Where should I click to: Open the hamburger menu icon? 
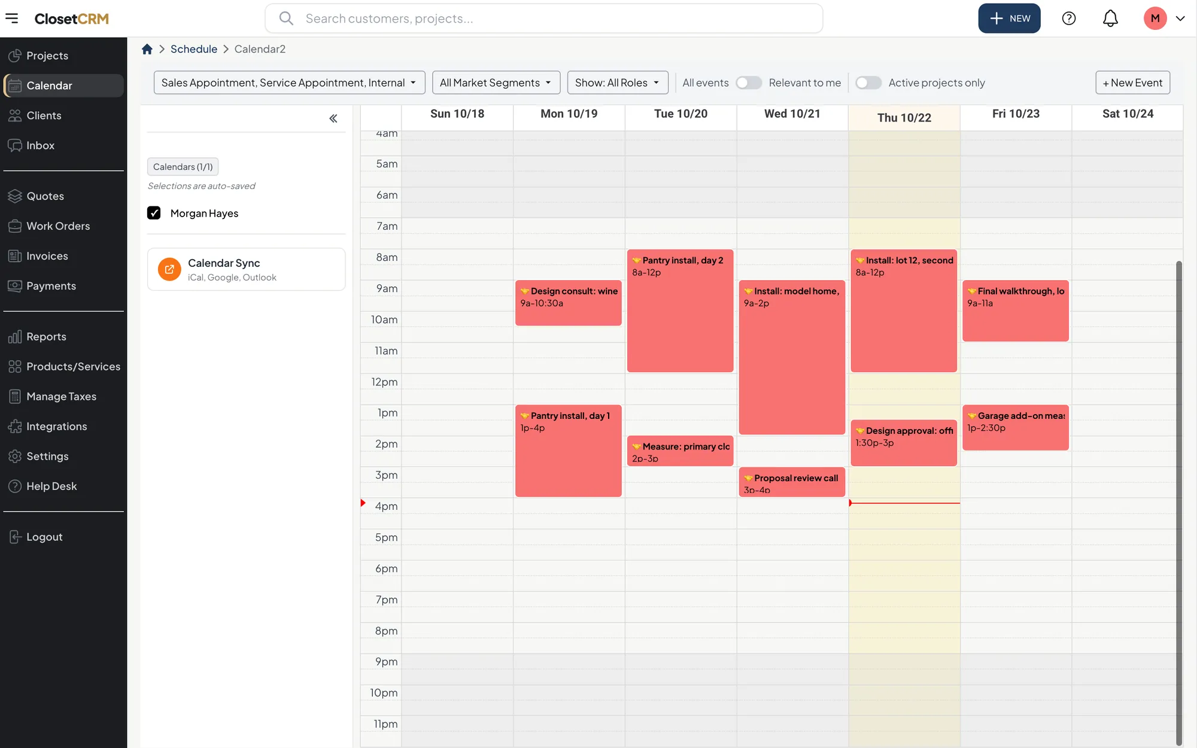point(12,19)
